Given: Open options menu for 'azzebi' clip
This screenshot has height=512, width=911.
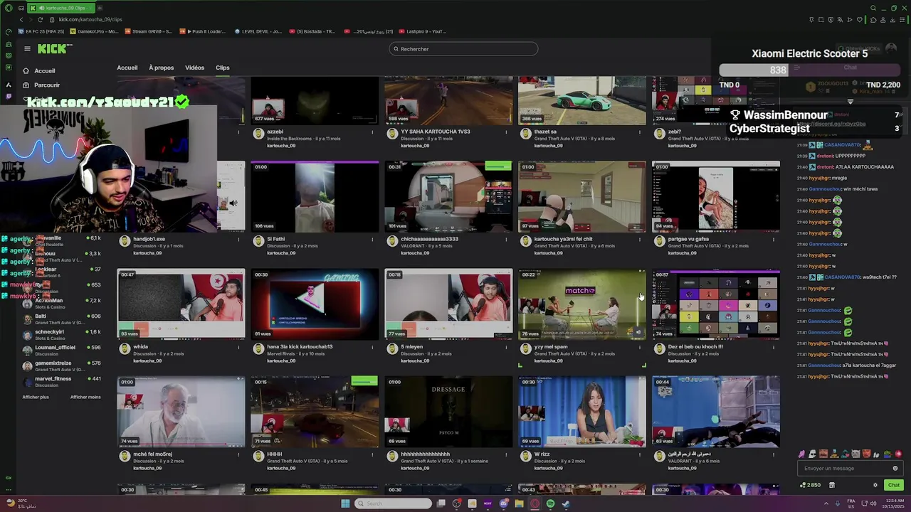Looking at the screenshot, I should [372, 132].
